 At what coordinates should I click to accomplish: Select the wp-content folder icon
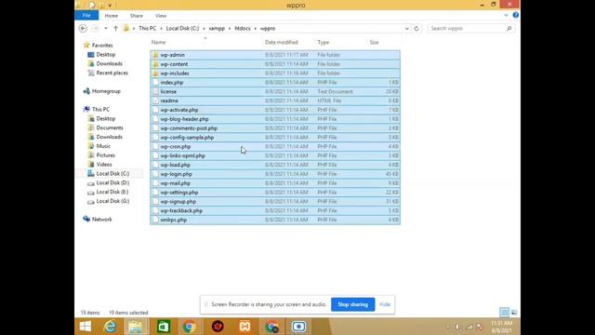click(155, 64)
